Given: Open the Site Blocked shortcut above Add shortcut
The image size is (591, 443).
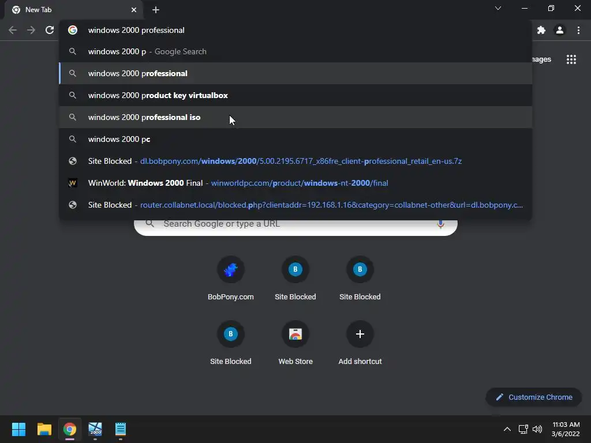Looking at the screenshot, I should coord(360,279).
